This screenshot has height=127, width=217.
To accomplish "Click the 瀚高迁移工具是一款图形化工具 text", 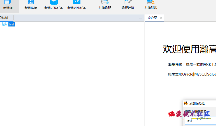I will point(192,64).
